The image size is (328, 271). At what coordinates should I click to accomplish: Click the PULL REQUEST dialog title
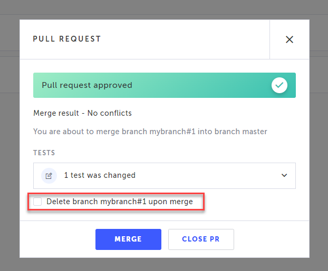click(x=67, y=39)
